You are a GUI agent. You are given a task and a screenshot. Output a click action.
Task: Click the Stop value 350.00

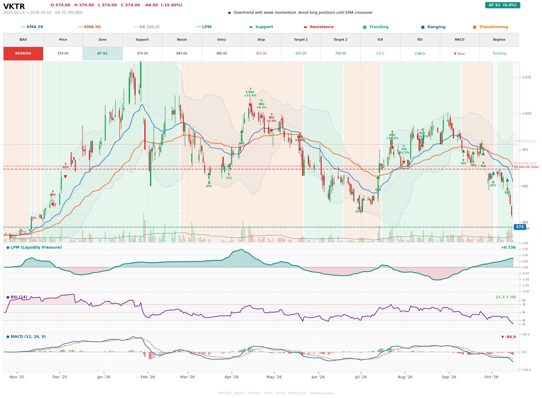pyautogui.click(x=261, y=54)
